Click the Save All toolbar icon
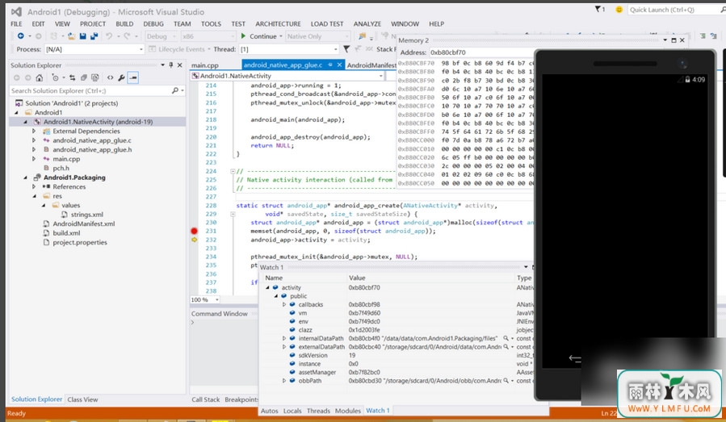Viewport: 726px width, 422px height. pyautogui.click(x=94, y=36)
